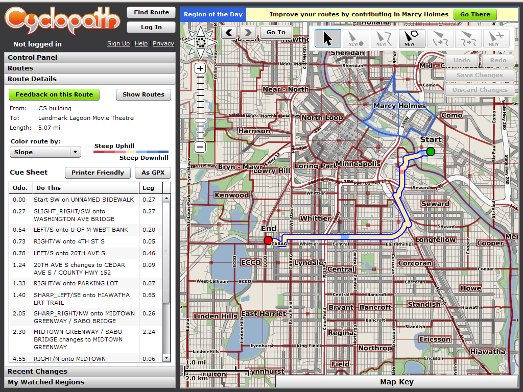Pan the map diagonally southwest

pos(192,51)
